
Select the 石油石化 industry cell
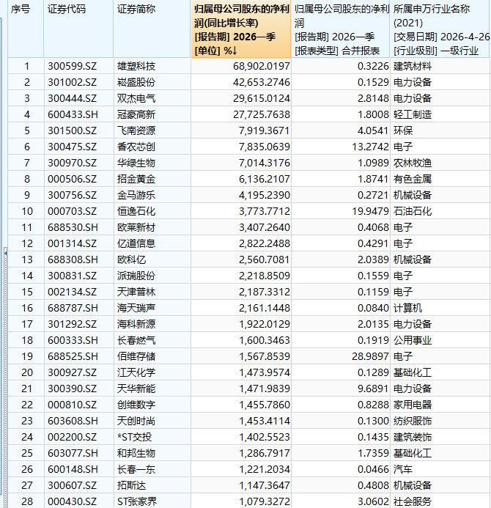pos(413,211)
